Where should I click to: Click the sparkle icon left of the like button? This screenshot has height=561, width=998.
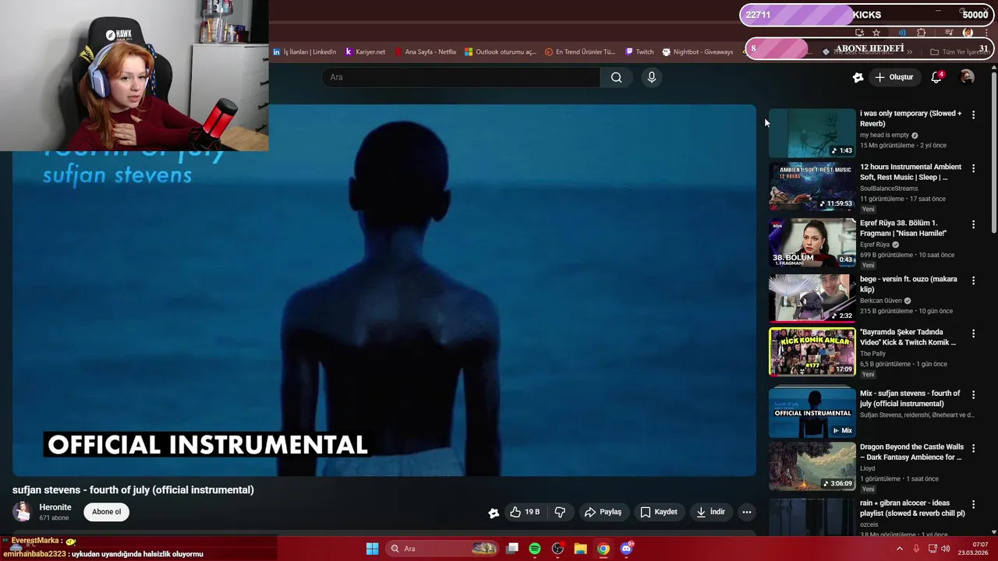pos(494,513)
